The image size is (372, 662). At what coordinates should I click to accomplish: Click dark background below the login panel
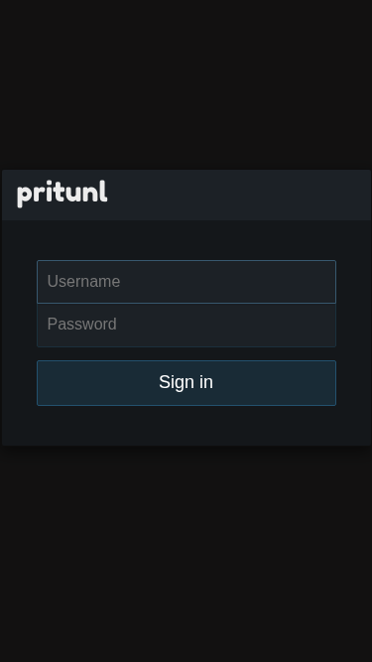click(186, 553)
